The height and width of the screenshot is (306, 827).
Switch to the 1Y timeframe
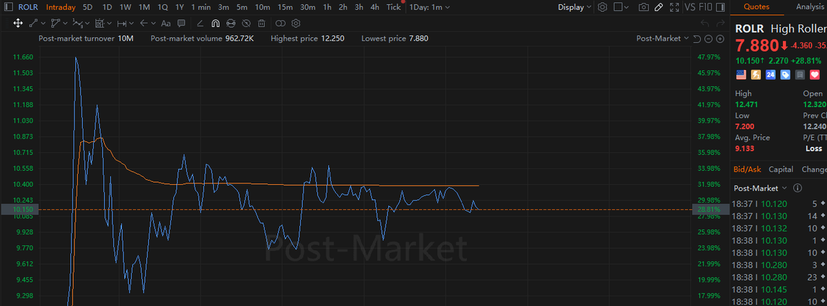click(180, 8)
